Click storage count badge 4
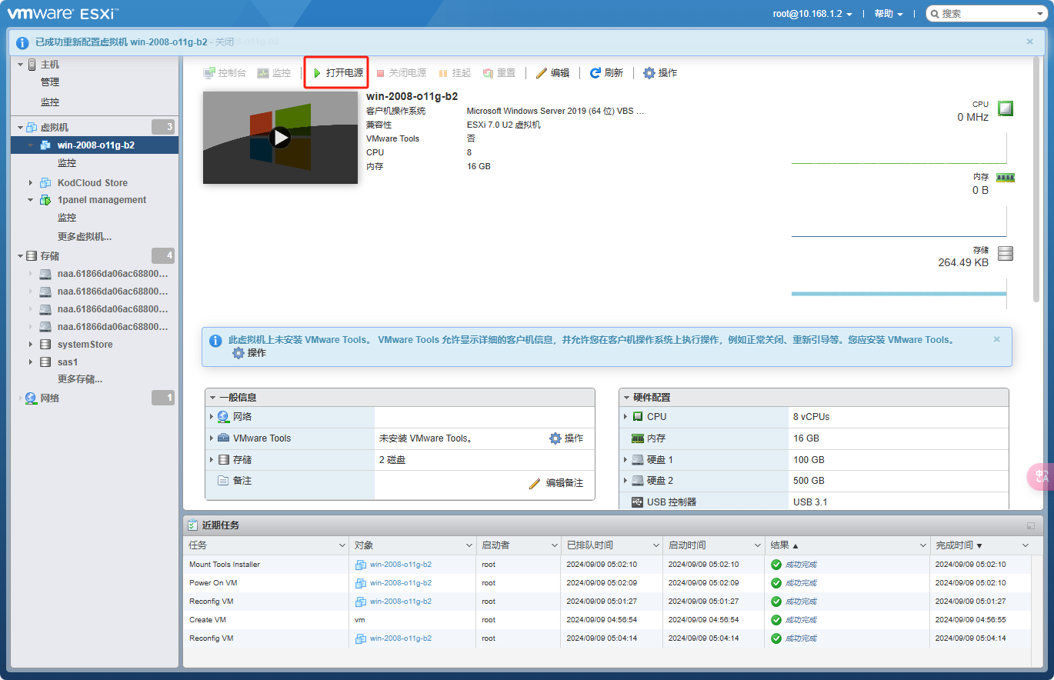1054x680 pixels. (x=163, y=255)
